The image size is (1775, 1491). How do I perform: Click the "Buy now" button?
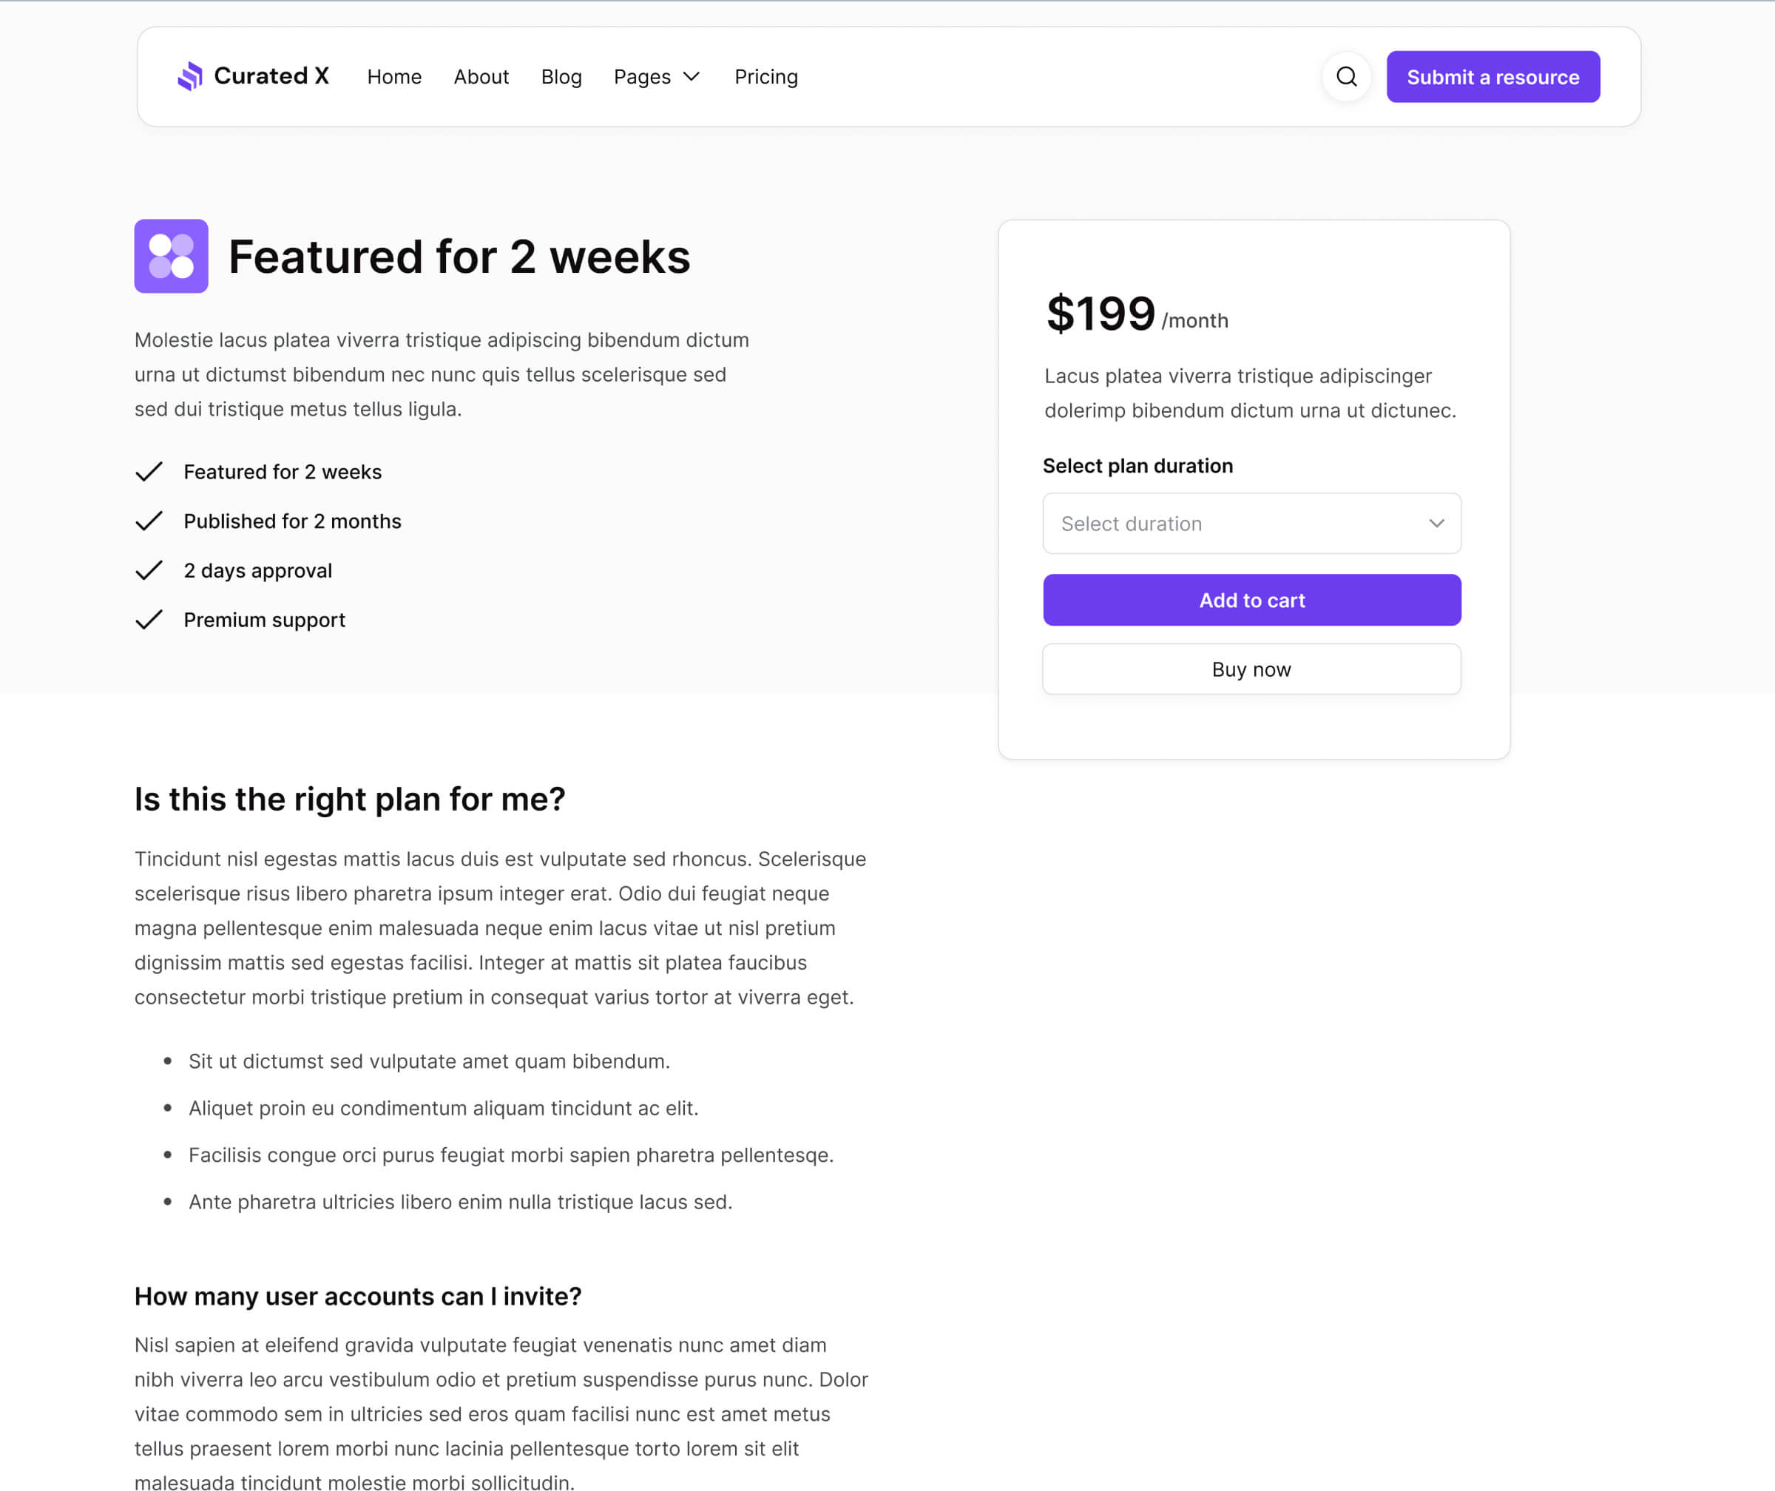coord(1251,669)
